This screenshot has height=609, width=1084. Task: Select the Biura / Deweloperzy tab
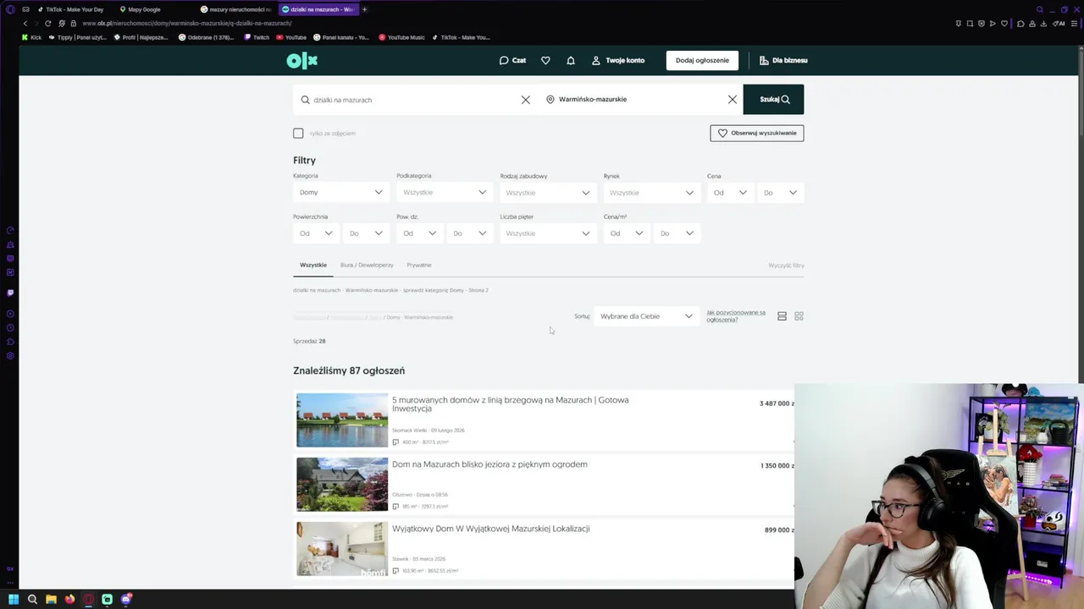(x=367, y=265)
